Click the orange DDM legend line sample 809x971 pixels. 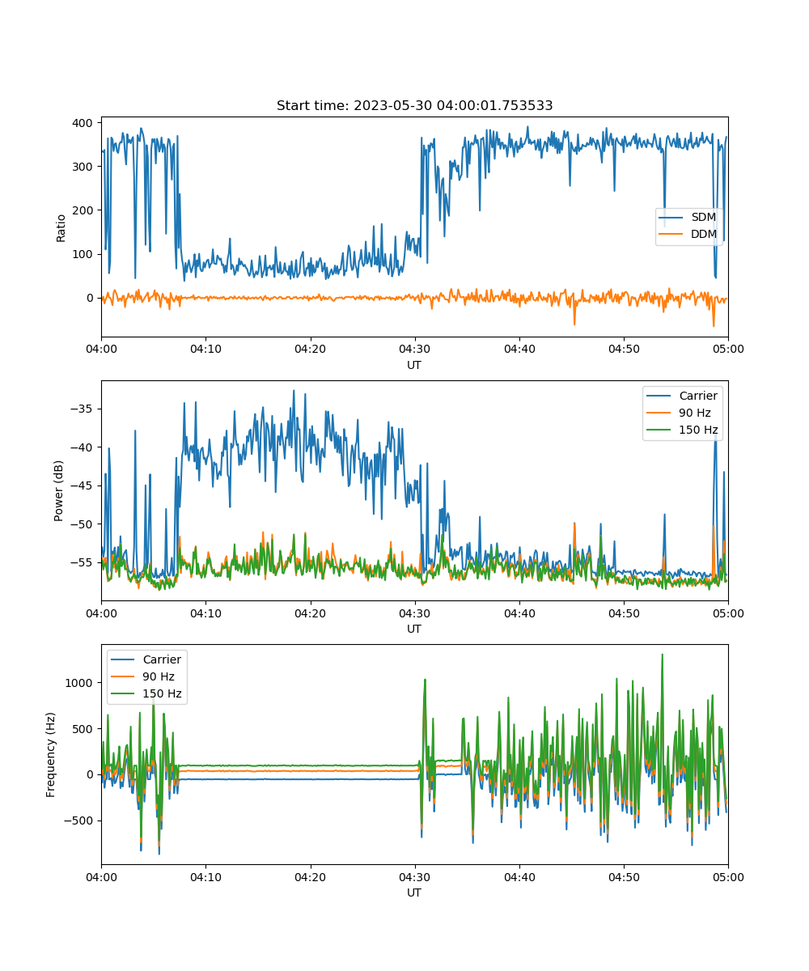tap(671, 235)
